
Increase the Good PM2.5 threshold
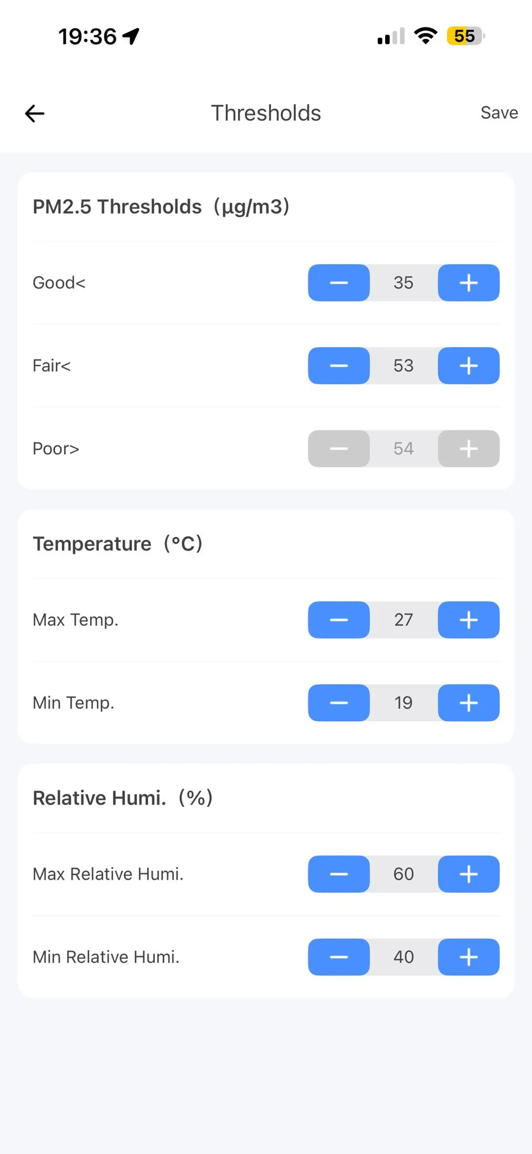[x=468, y=283]
